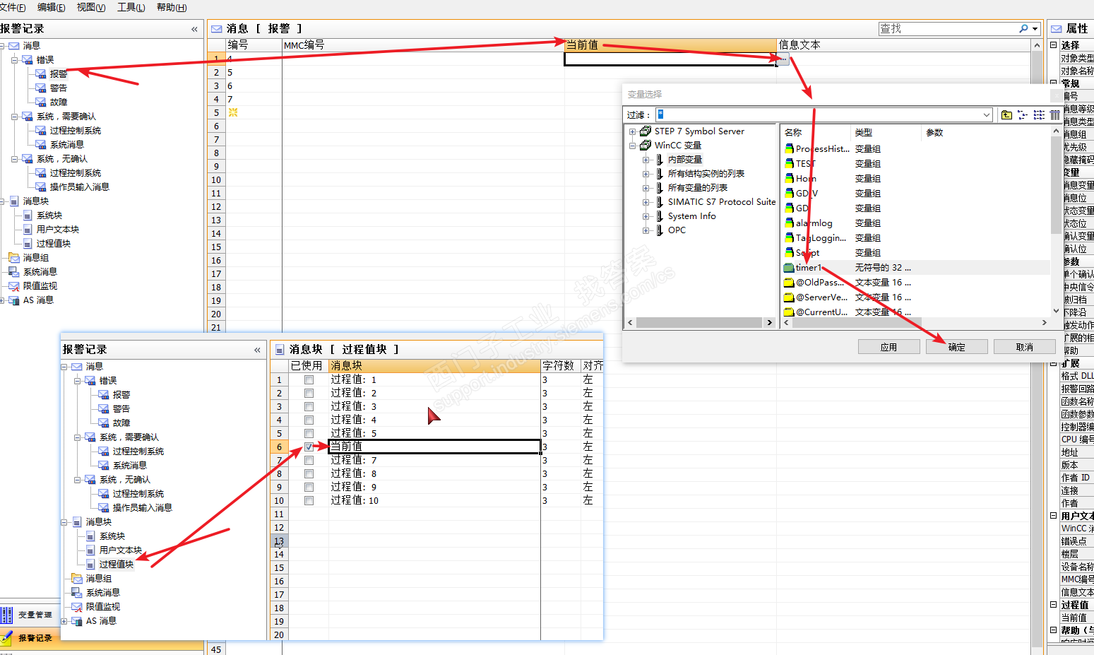Screen dimensions: 1094x655
Task: Click the STEP 7 Symbol Server icon
Action: (646, 131)
